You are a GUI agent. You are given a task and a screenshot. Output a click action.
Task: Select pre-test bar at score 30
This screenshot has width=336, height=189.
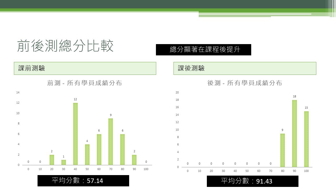(64, 162)
